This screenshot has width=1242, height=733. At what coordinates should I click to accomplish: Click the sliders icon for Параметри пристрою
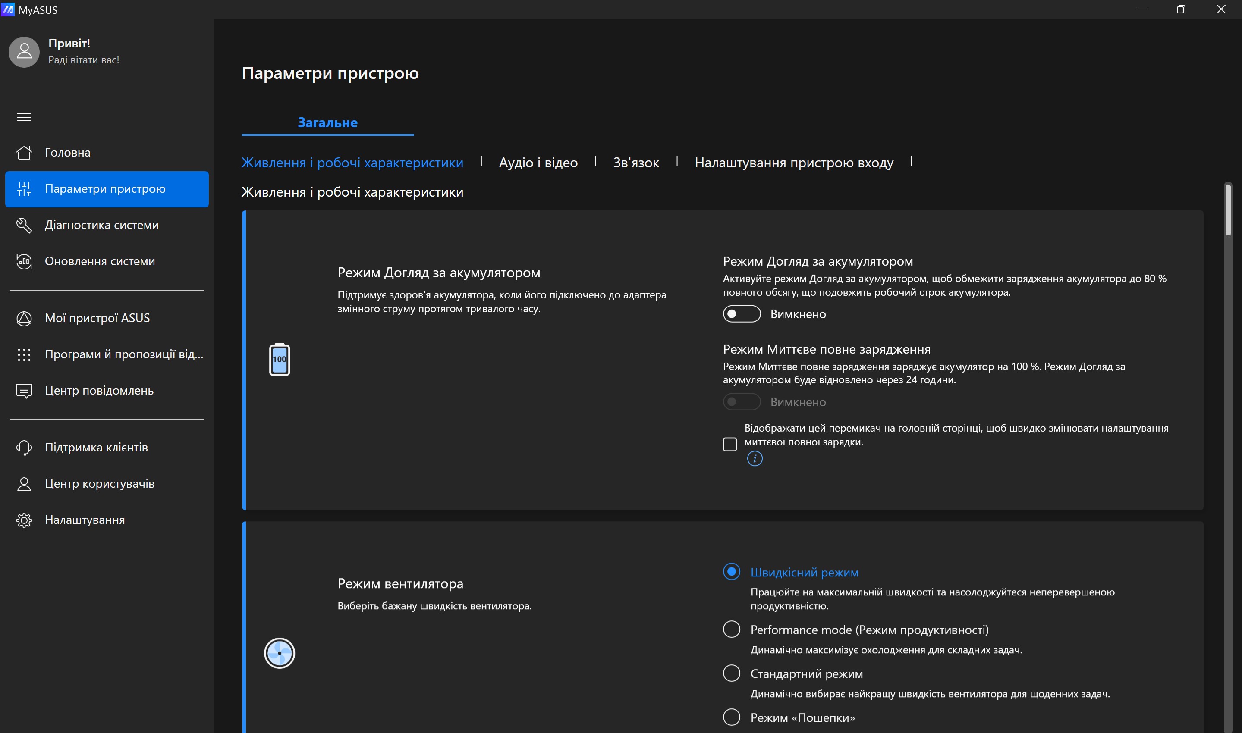pos(24,189)
